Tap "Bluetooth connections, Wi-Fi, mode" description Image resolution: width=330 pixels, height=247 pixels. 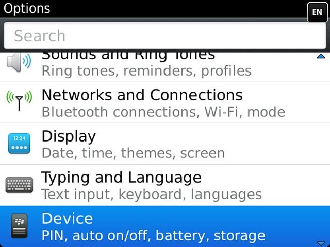coord(163,112)
